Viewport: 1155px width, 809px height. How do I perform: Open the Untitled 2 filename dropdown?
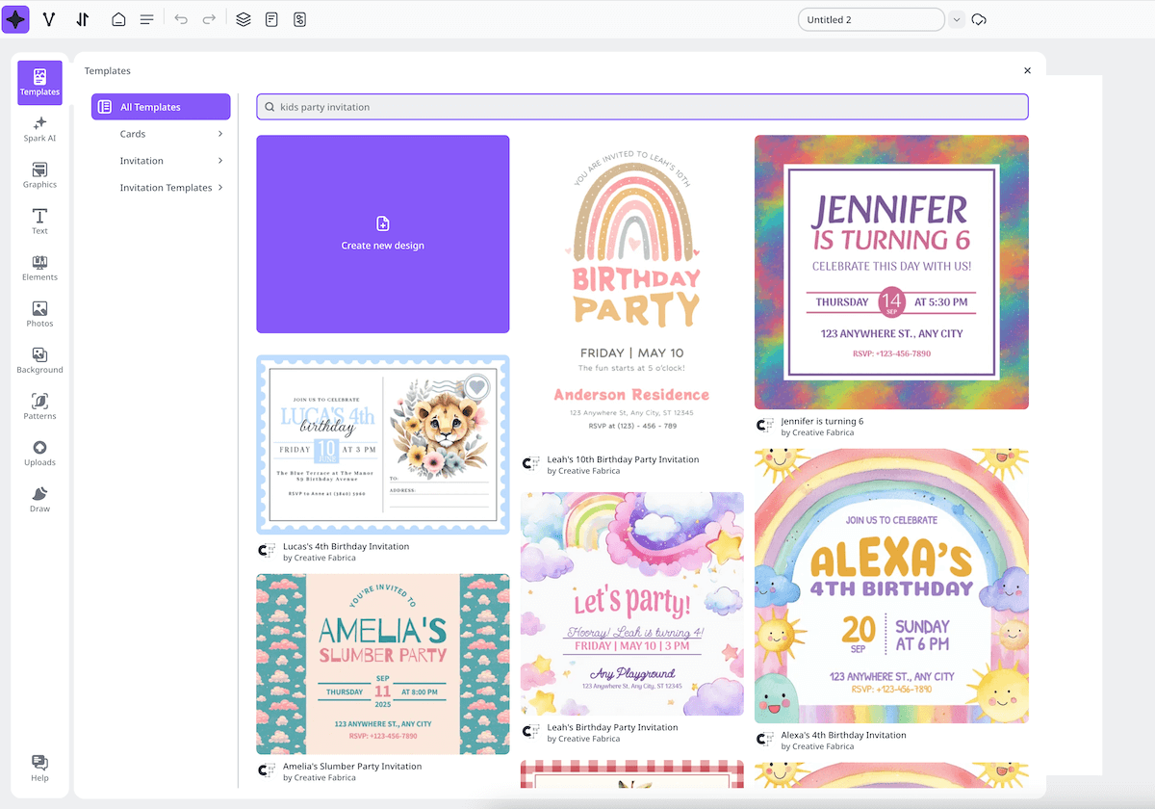pyautogui.click(x=956, y=18)
